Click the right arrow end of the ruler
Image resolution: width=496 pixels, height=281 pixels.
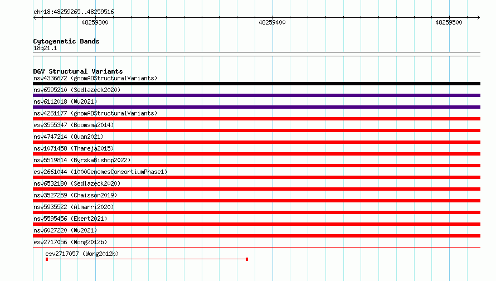point(479,18)
